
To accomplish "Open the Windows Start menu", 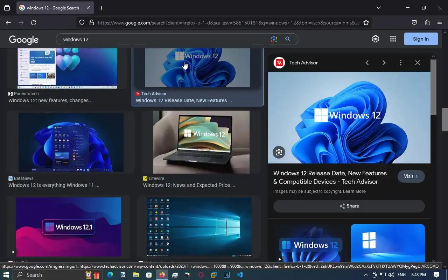I will pos(6,275).
